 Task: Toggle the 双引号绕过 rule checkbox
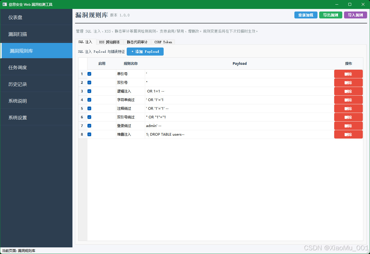pos(89,117)
